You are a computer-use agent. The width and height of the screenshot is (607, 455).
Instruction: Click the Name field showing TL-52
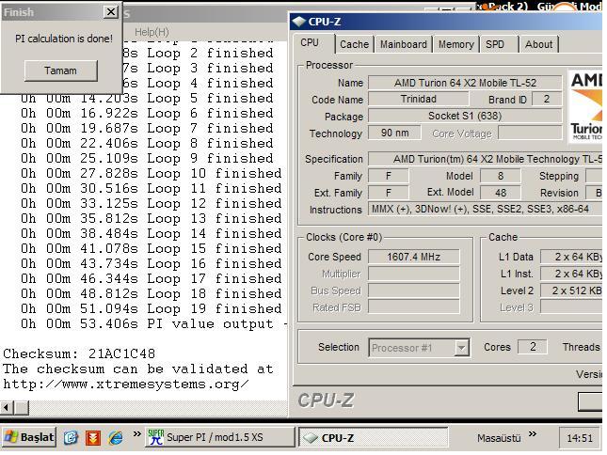pyautogui.click(x=465, y=83)
